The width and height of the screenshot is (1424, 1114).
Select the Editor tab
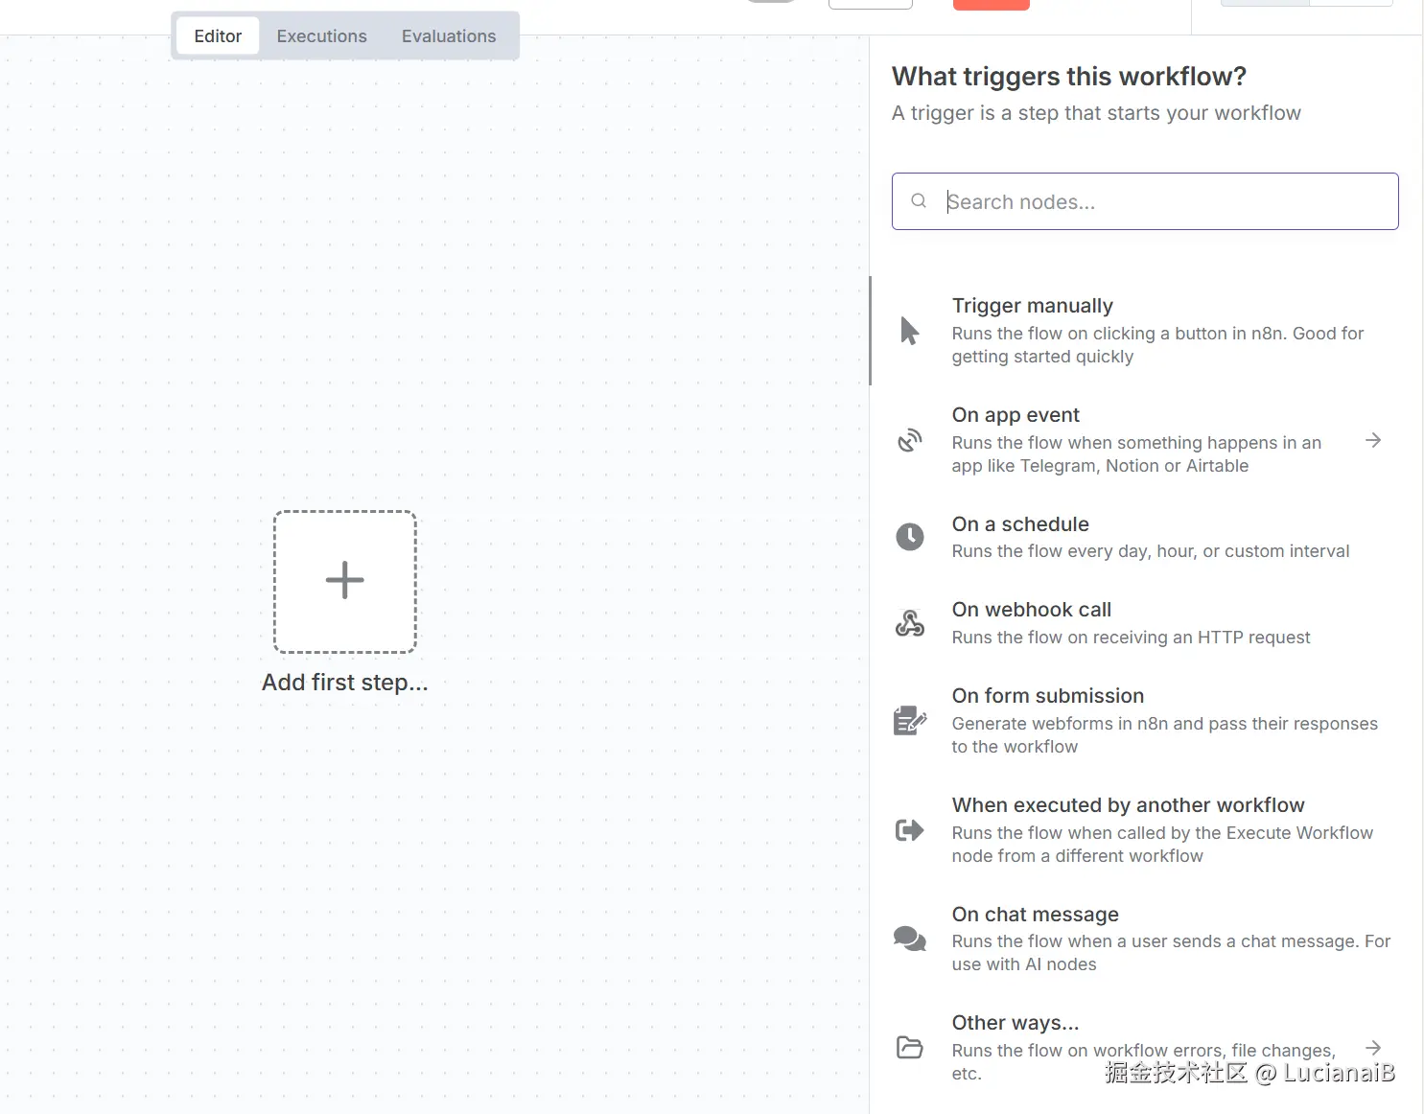tap(218, 36)
